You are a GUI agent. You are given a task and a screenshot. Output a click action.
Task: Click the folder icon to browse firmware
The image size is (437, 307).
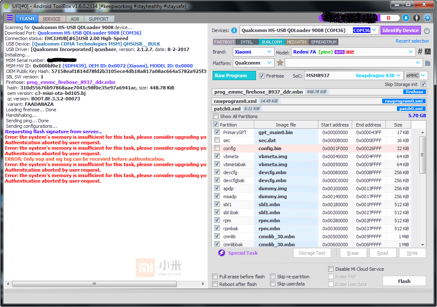[x=427, y=63]
